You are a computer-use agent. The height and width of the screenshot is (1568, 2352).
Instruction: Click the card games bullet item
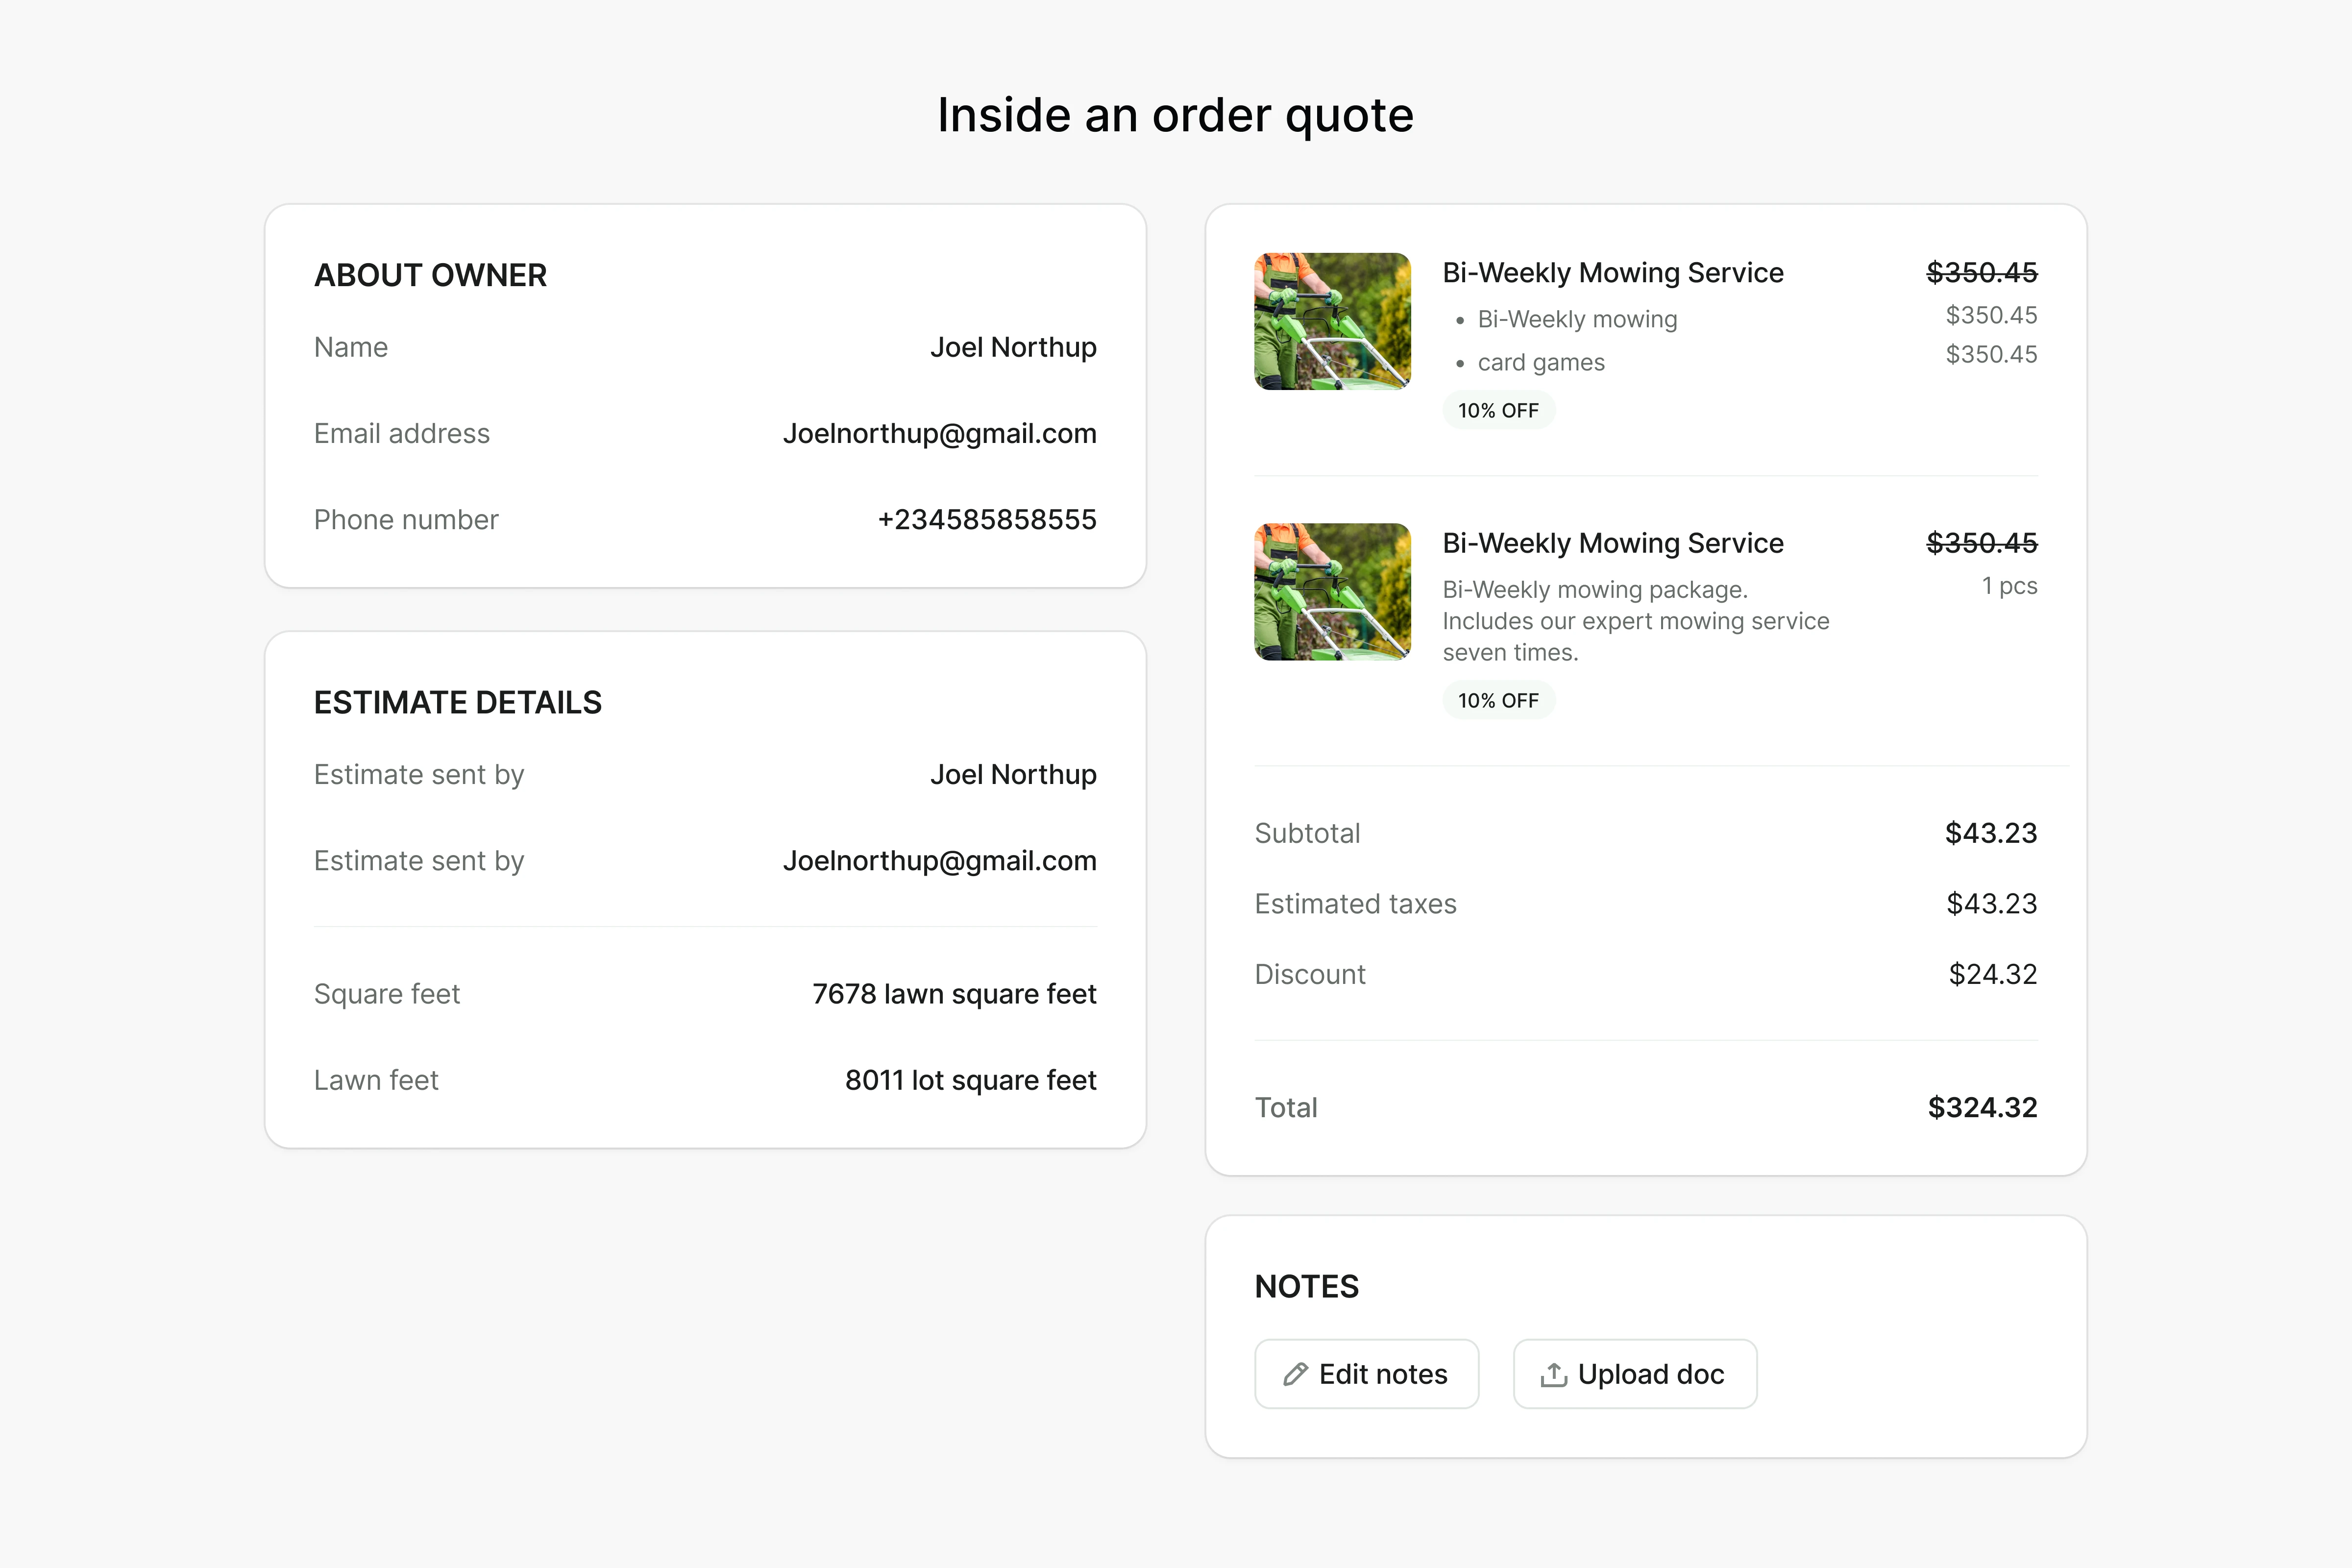click(x=1540, y=362)
